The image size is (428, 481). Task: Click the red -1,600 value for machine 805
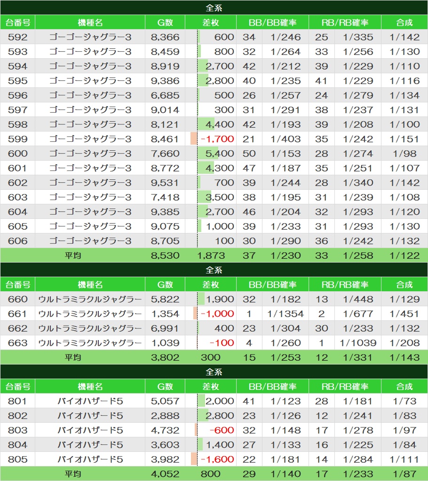(x=217, y=459)
